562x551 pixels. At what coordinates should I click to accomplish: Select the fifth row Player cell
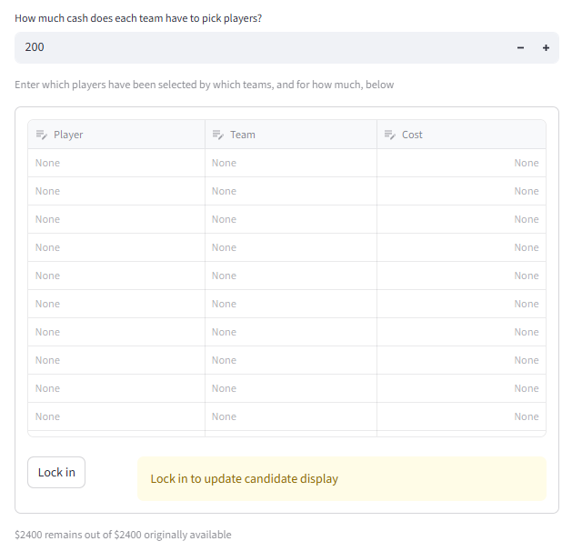116,275
